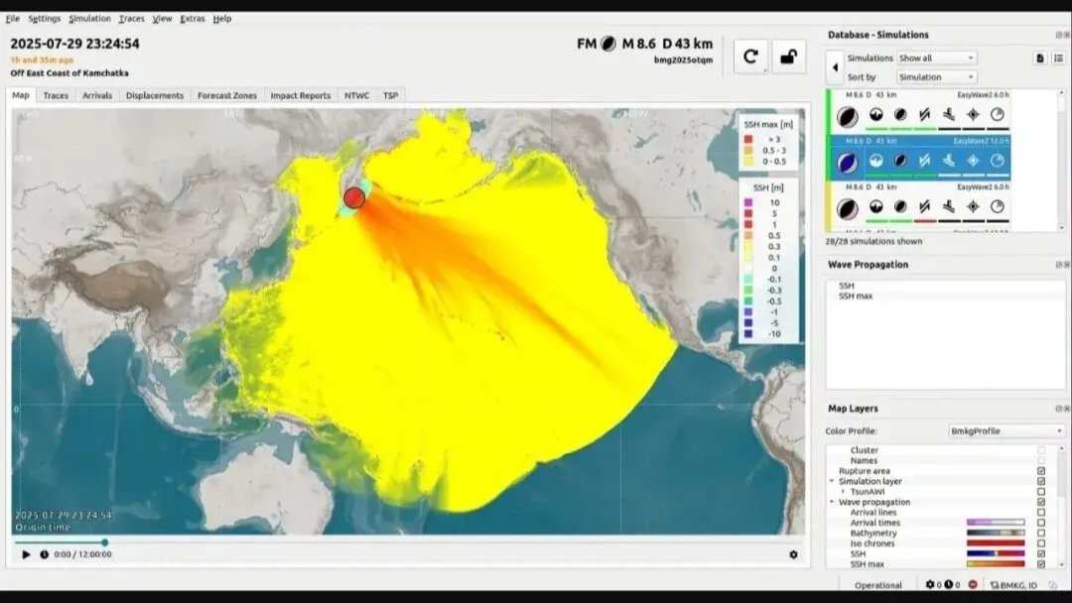Click the Operational status label in status bar
Image resolution: width=1072 pixels, height=603 pixels.
878,585
